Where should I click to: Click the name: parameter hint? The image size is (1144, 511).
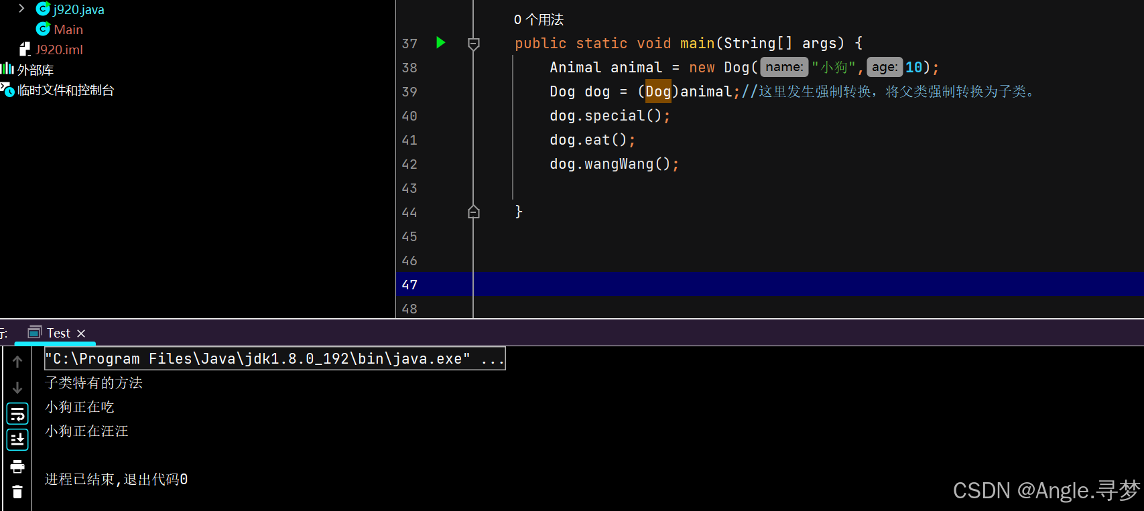point(784,67)
